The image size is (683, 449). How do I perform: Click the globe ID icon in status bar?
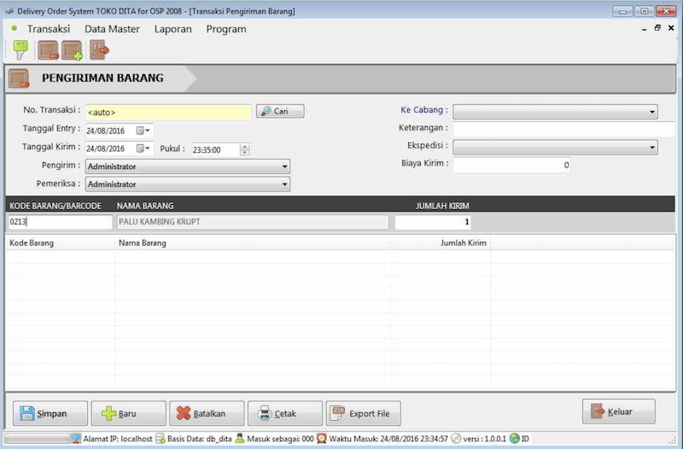(514, 439)
